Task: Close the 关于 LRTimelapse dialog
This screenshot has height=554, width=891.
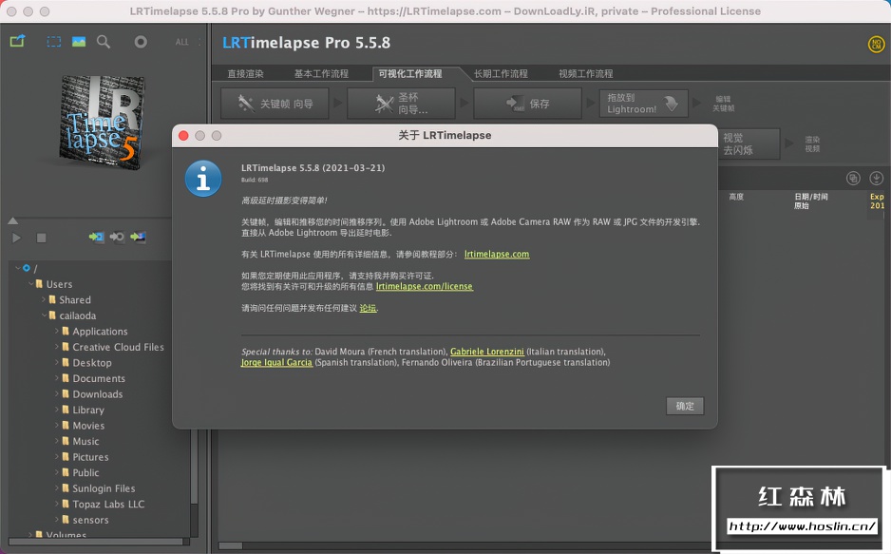Action: point(183,135)
